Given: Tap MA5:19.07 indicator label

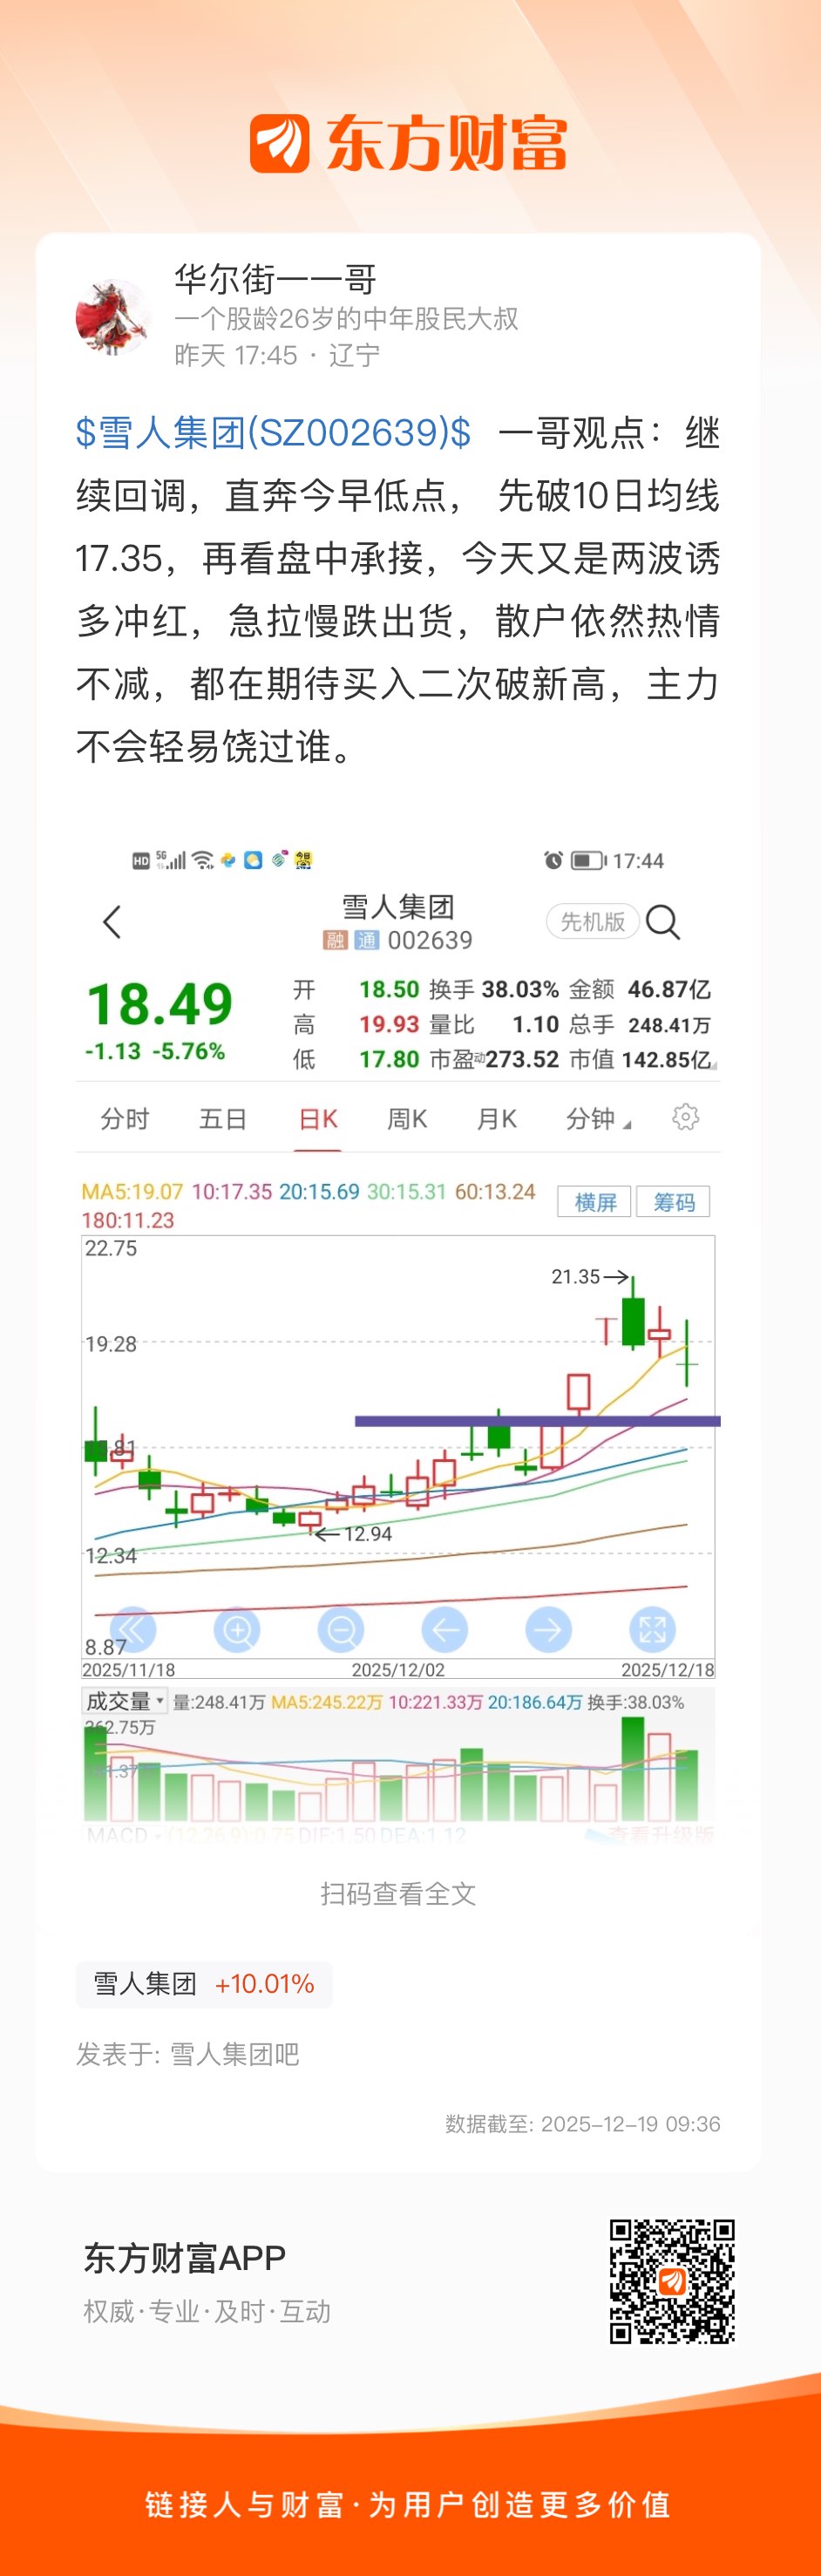Looking at the screenshot, I should coord(132,1192).
